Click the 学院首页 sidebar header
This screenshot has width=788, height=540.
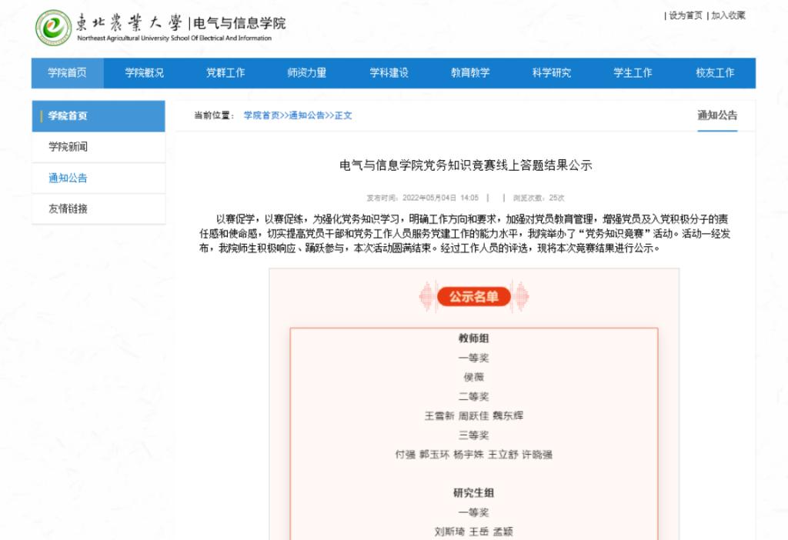click(x=68, y=116)
